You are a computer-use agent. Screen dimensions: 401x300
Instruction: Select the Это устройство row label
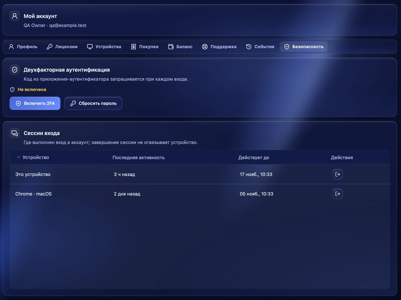33,174
